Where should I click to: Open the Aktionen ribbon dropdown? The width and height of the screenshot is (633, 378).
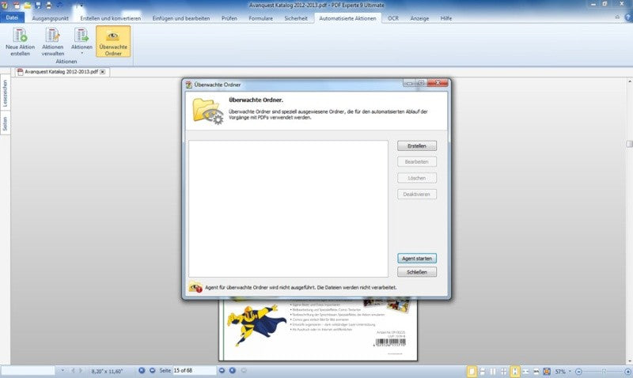pos(81,42)
